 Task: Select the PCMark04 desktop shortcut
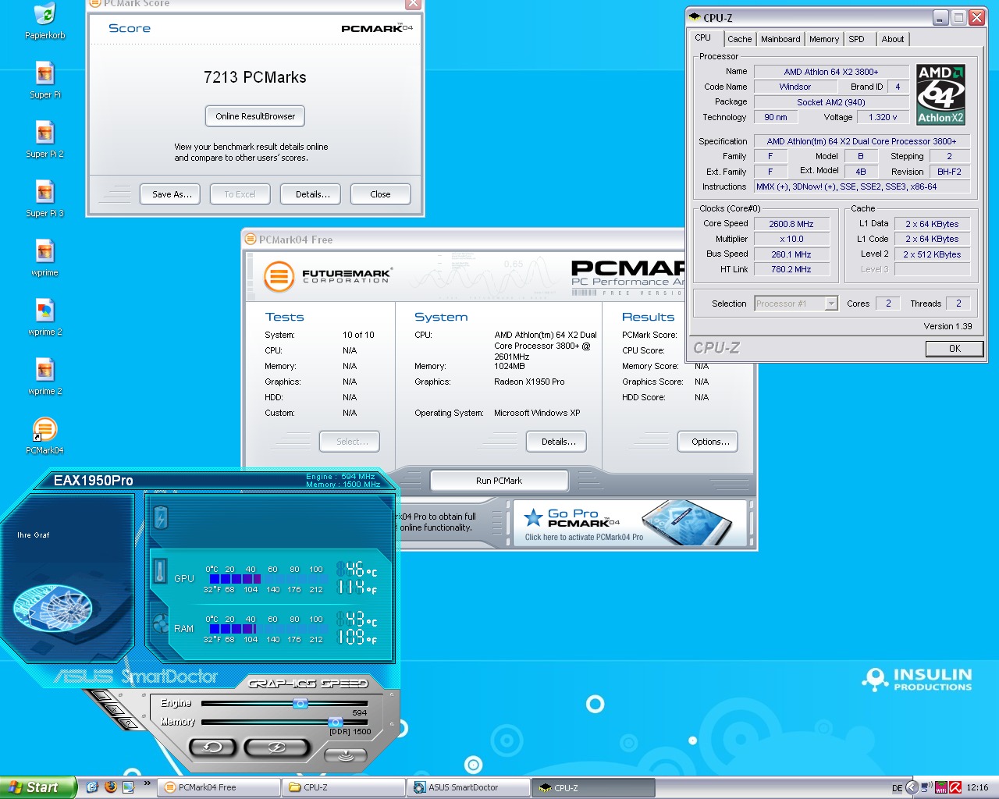click(x=45, y=436)
